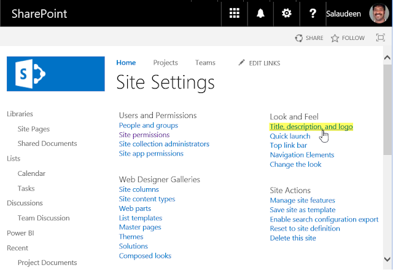Open Manage site features

(302, 201)
